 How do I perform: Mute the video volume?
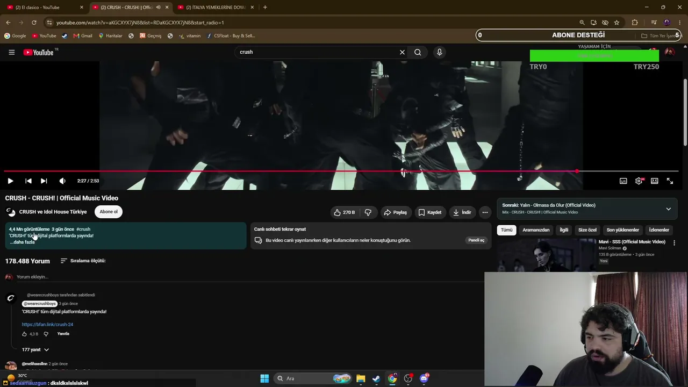pos(62,181)
